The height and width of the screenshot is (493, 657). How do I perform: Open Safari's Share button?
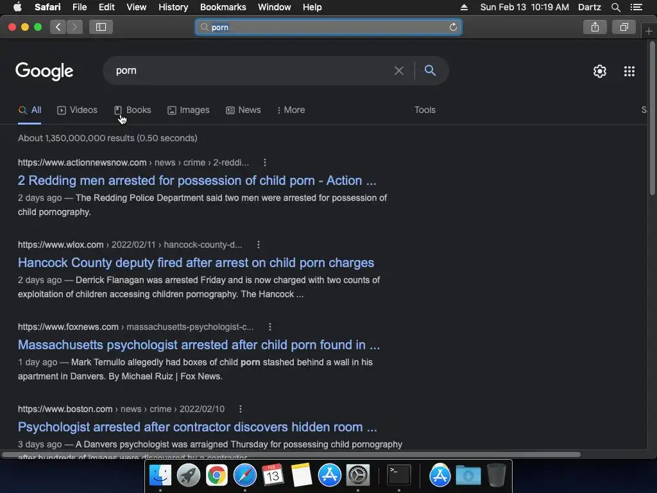pos(595,27)
